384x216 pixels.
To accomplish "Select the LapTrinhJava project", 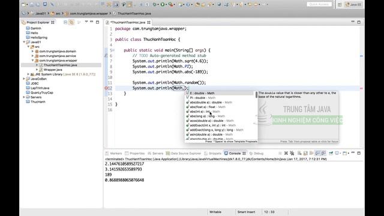I will click(40, 88).
